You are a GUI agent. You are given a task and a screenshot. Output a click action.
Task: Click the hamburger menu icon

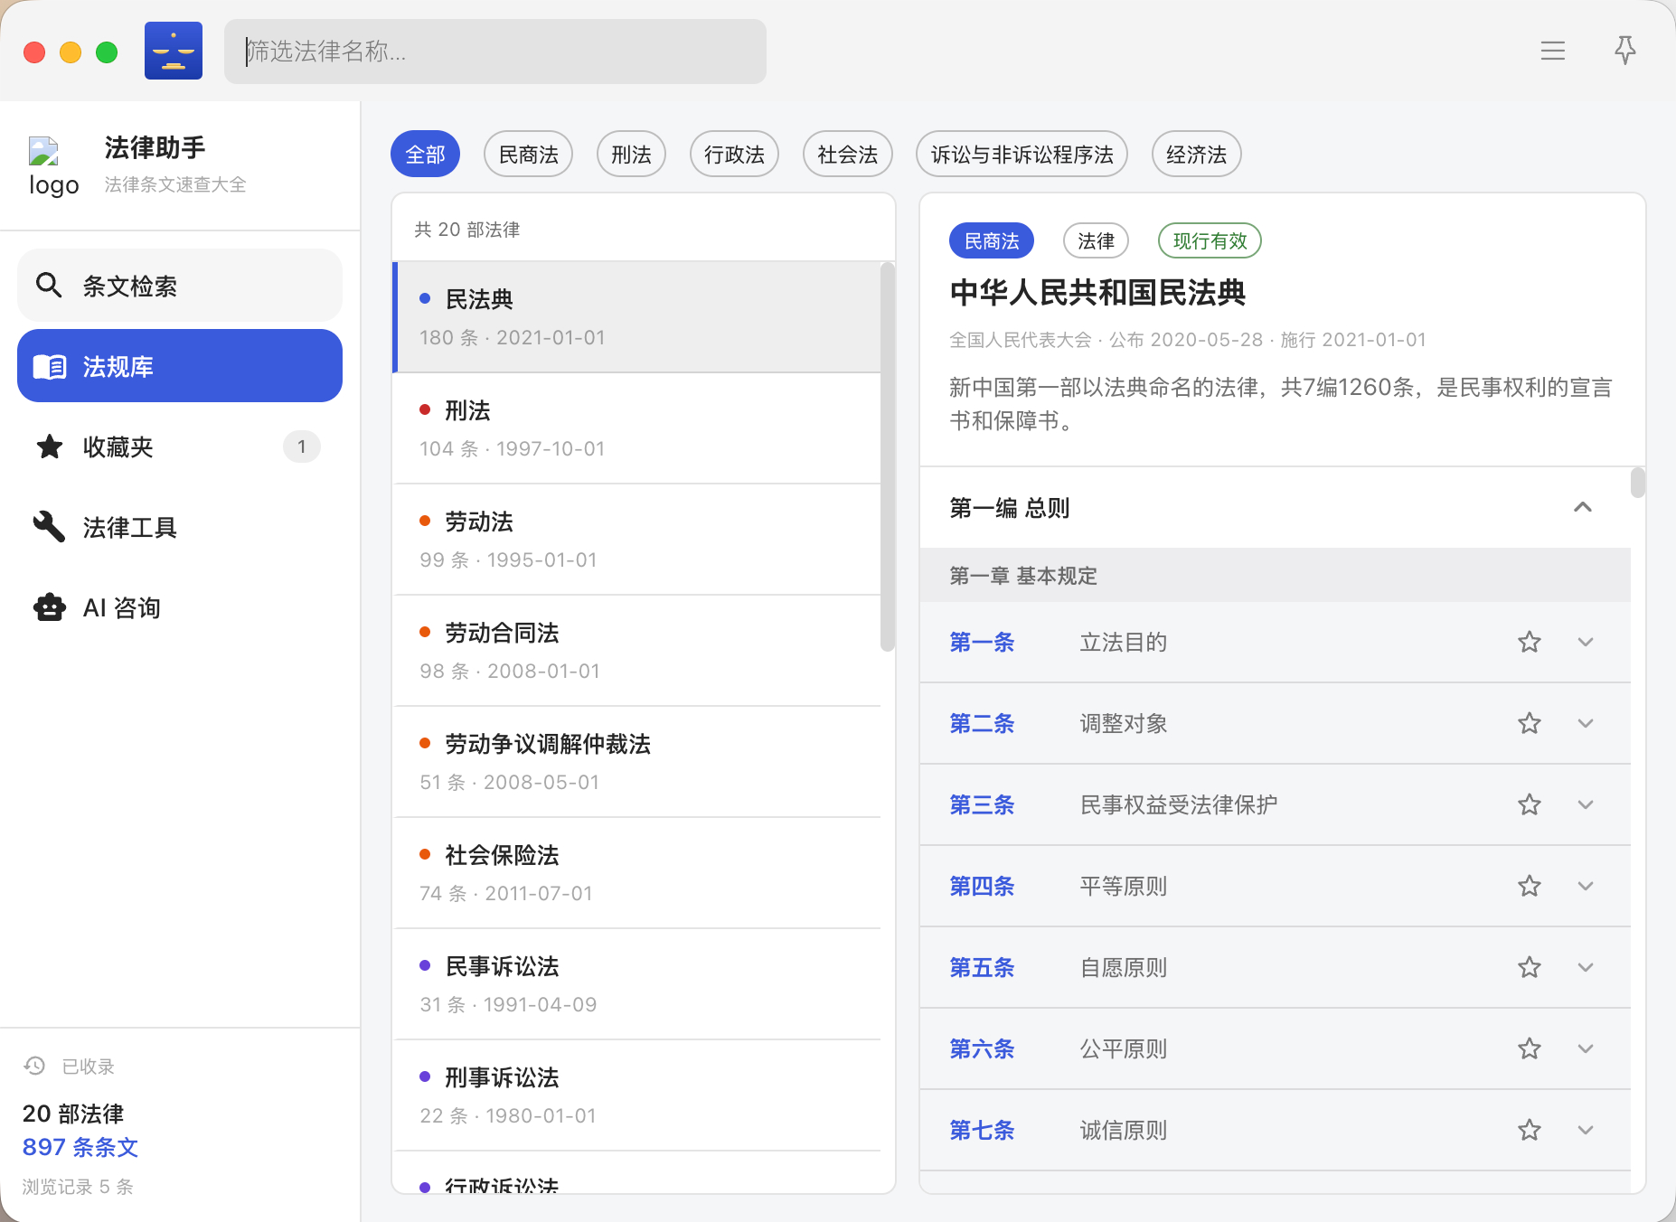click(x=1552, y=51)
